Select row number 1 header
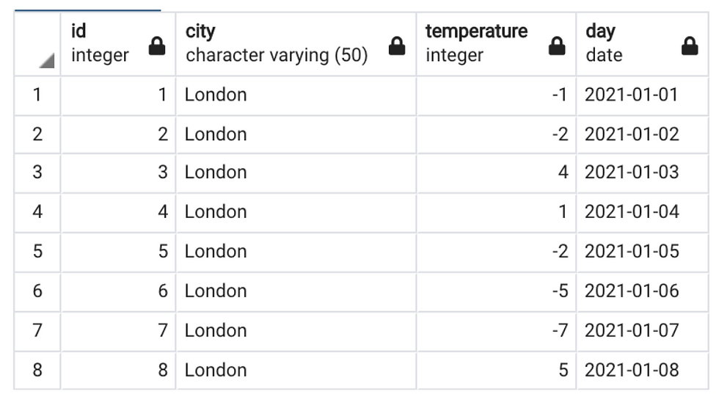719x397 pixels. tap(37, 95)
